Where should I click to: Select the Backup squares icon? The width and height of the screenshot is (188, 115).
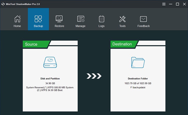click(x=38, y=19)
